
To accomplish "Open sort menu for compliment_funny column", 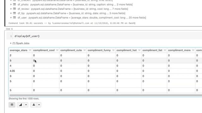I will click(x=113, y=50).
